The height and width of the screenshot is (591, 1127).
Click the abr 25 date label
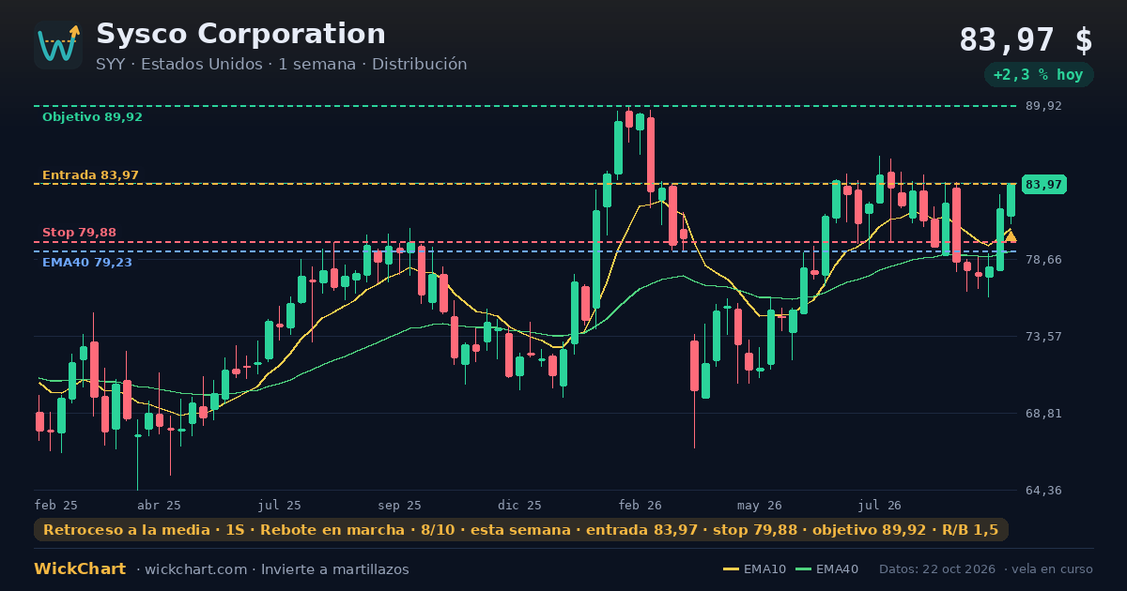coord(160,506)
